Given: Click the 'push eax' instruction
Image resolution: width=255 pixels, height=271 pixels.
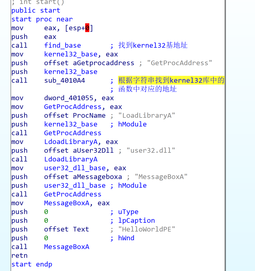Looking at the screenshot, I should click(34, 37).
